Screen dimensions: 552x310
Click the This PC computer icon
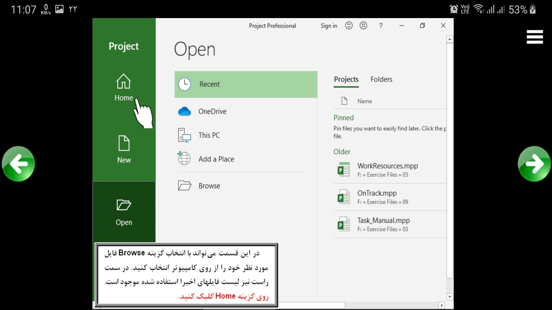(x=184, y=135)
